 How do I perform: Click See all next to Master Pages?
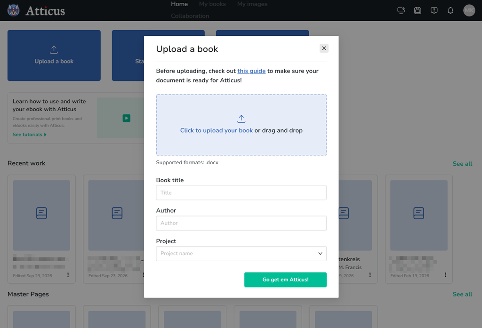(462, 295)
